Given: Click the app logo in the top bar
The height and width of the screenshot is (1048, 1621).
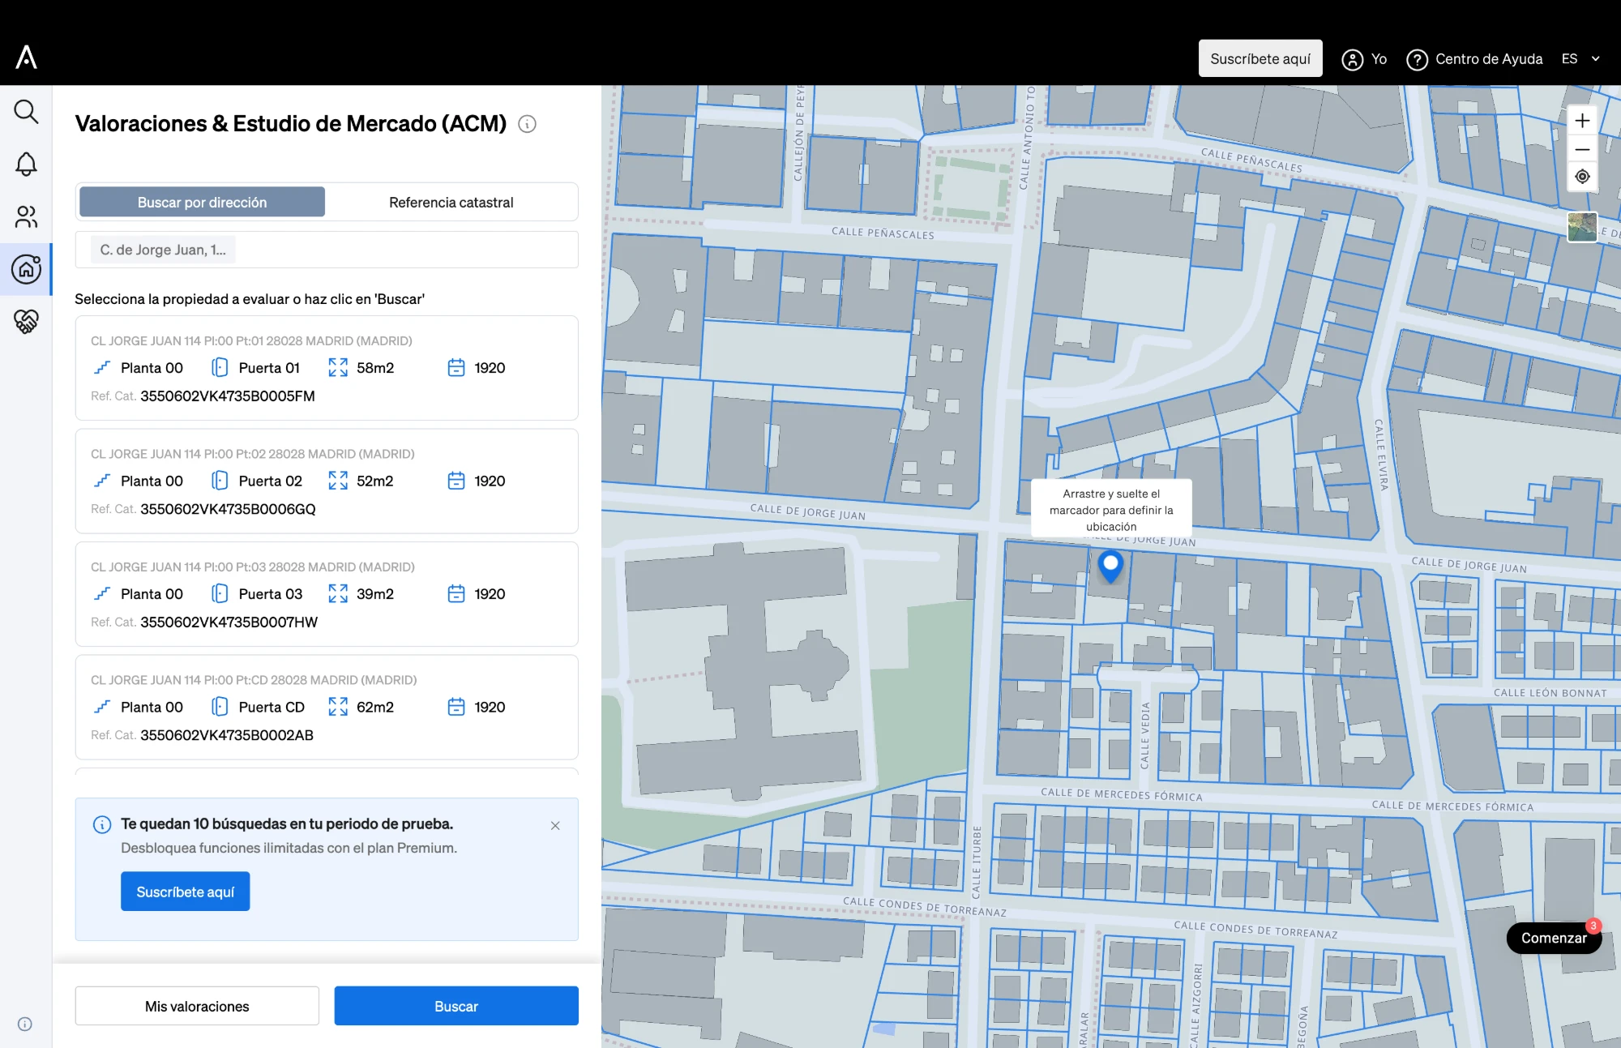Looking at the screenshot, I should pyautogui.click(x=26, y=58).
